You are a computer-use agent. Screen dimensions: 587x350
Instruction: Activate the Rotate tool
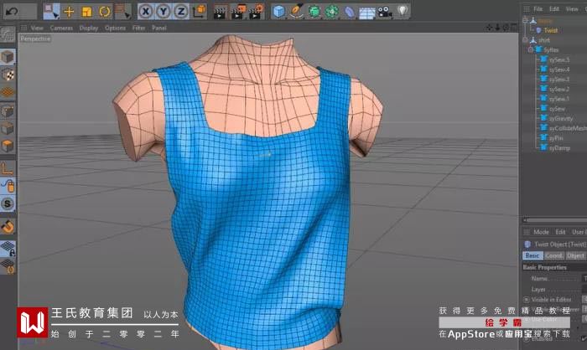coord(105,12)
